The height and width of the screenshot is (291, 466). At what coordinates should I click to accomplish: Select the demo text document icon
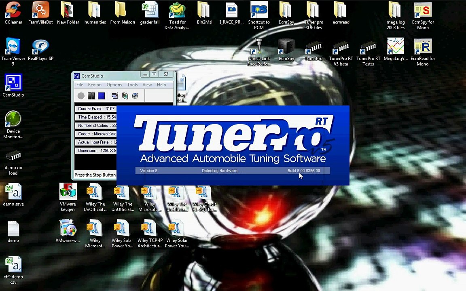13,232
